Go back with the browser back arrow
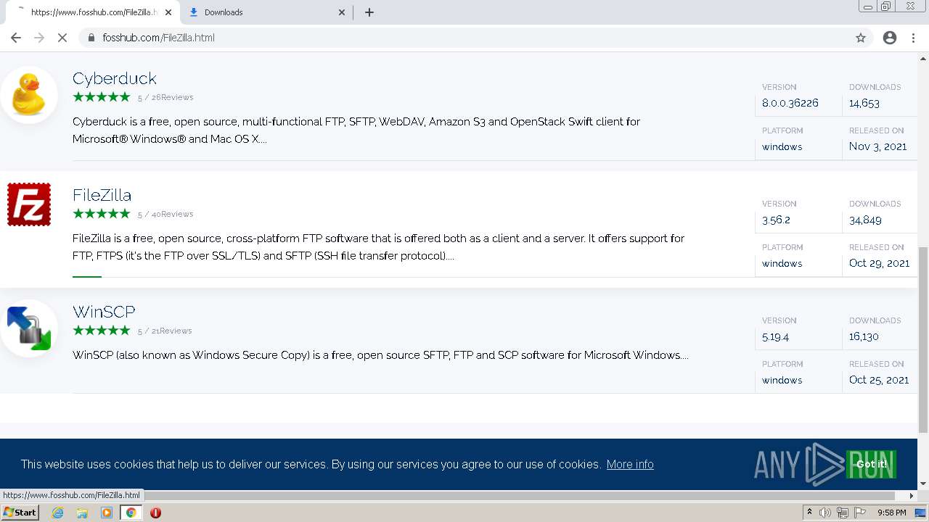Image resolution: width=929 pixels, height=522 pixels. [16, 38]
